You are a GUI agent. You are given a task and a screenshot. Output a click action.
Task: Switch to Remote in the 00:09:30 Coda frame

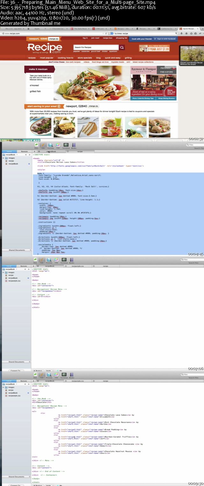pyautogui.click(x=24, y=381)
